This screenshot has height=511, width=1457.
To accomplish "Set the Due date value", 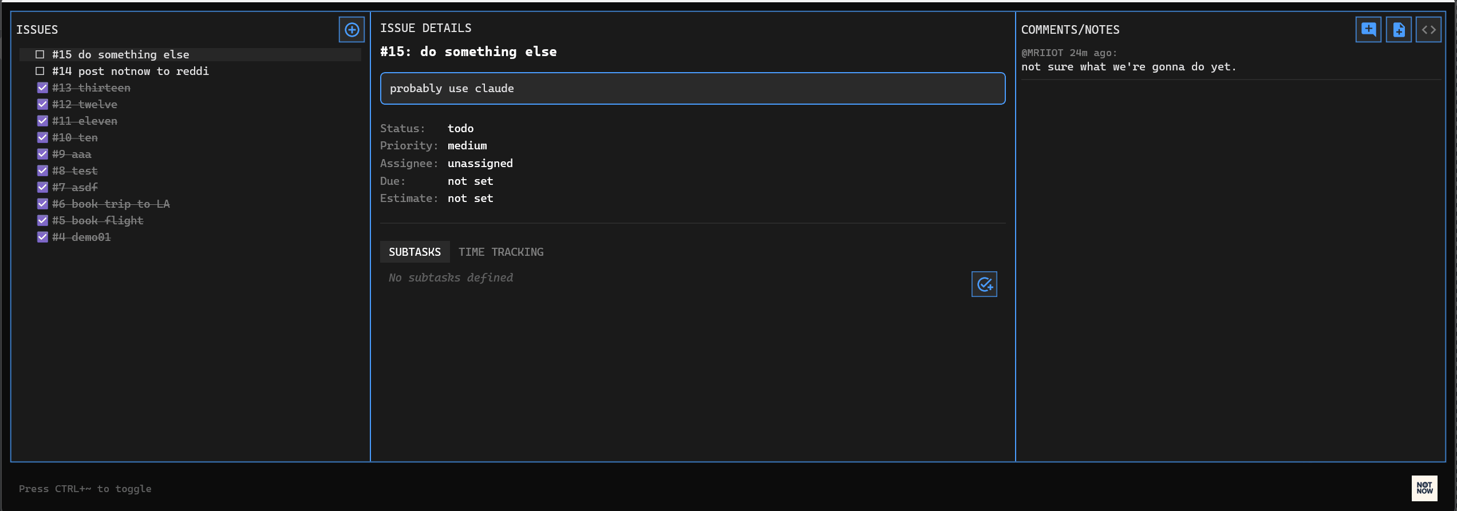I will click(x=470, y=181).
